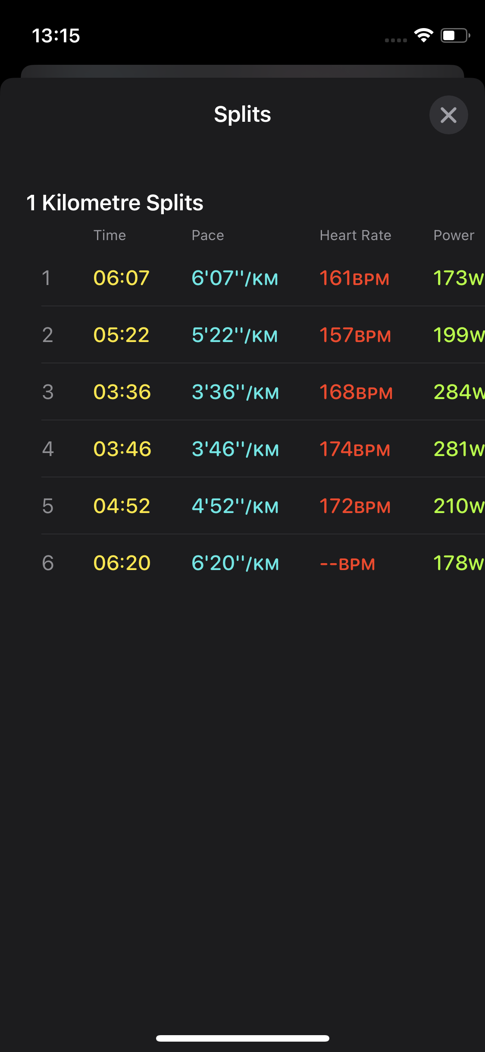Tap the Wi-Fi status icon
The image size is (485, 1052).
tap(423, 35)
